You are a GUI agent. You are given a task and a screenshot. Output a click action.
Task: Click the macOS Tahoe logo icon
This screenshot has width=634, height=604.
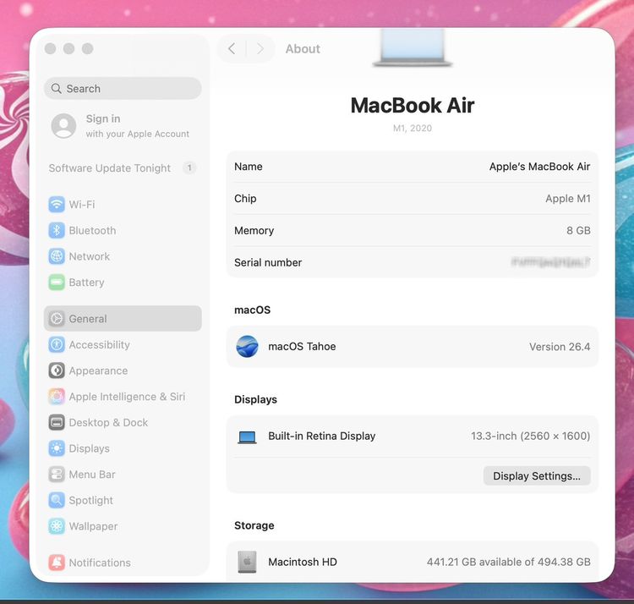click(x=247, y=346)
